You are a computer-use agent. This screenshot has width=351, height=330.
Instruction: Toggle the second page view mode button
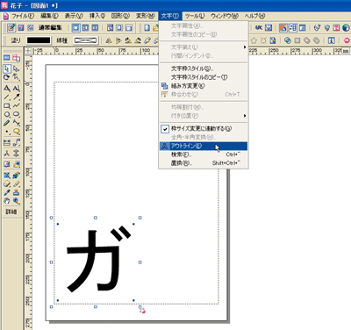[x=85, y=28]
